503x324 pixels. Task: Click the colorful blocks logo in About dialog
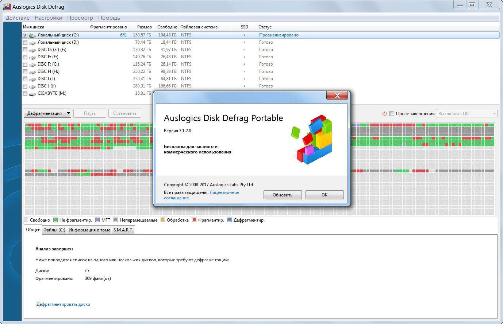point(311,139)
